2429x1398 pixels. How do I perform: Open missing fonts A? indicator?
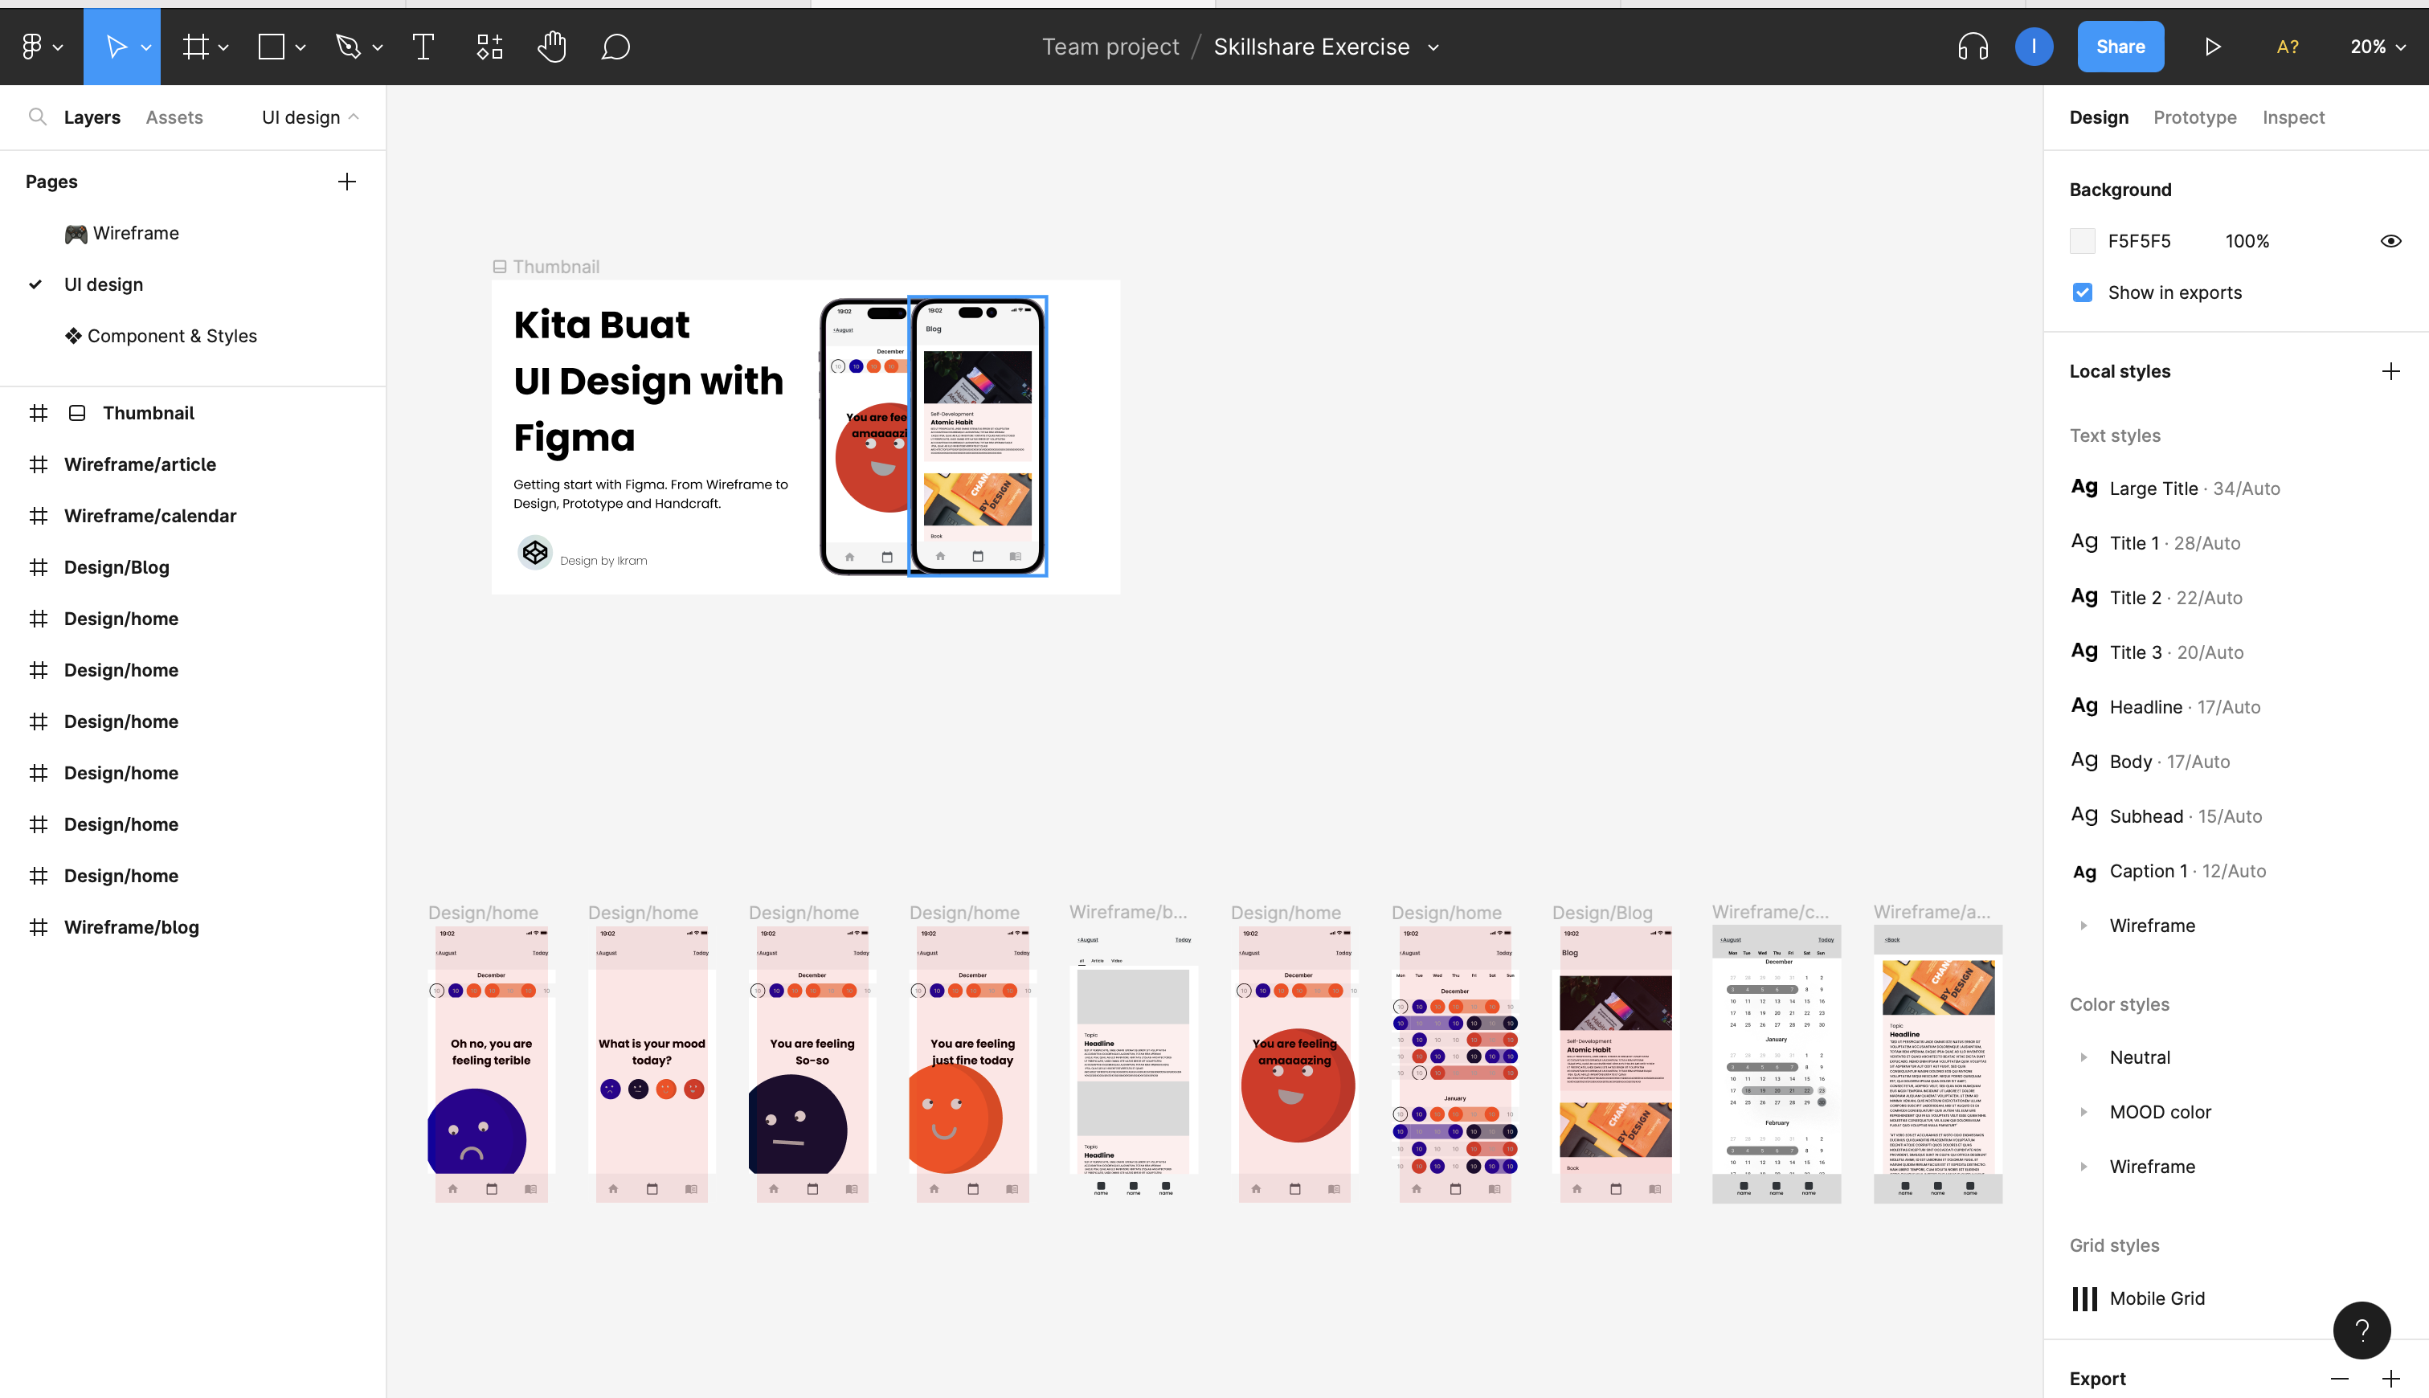pyautogui.click(x=2288, y=46)
